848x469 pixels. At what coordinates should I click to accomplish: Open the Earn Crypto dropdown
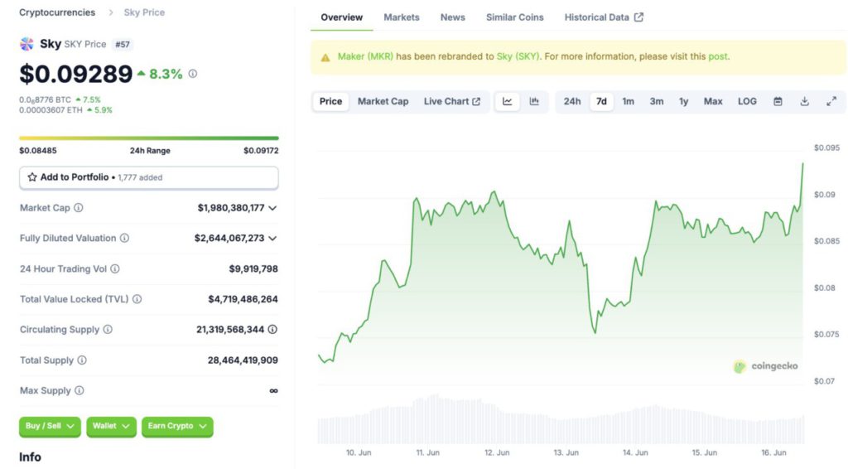pos(177,426)
